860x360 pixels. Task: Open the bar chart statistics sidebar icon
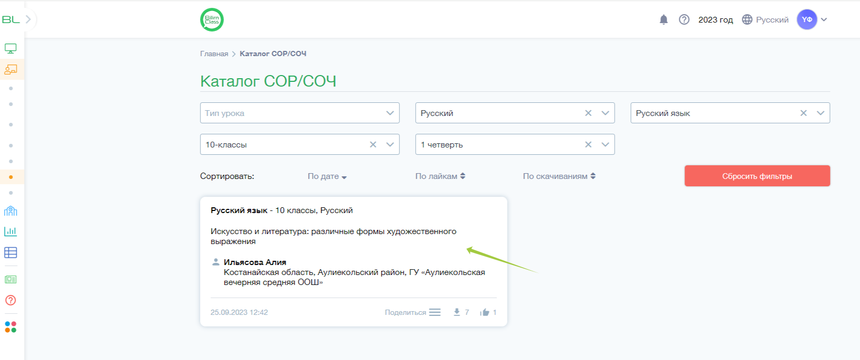tap(11, 231)
